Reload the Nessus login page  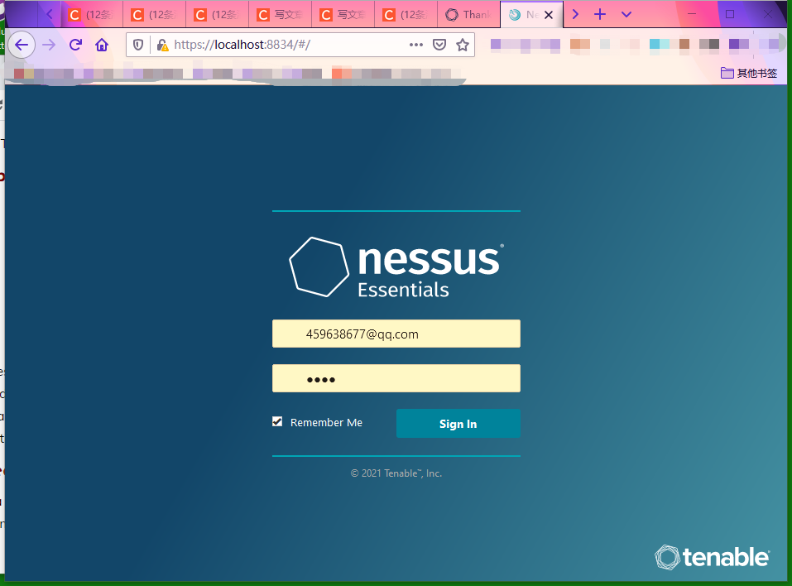click(x=75, y=45)
